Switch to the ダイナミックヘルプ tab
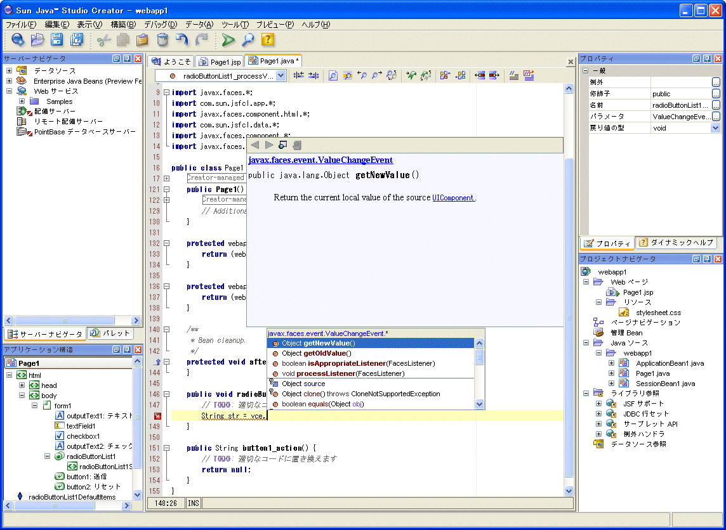The width and height of the screenshot is (726, 530). (675, 242)
